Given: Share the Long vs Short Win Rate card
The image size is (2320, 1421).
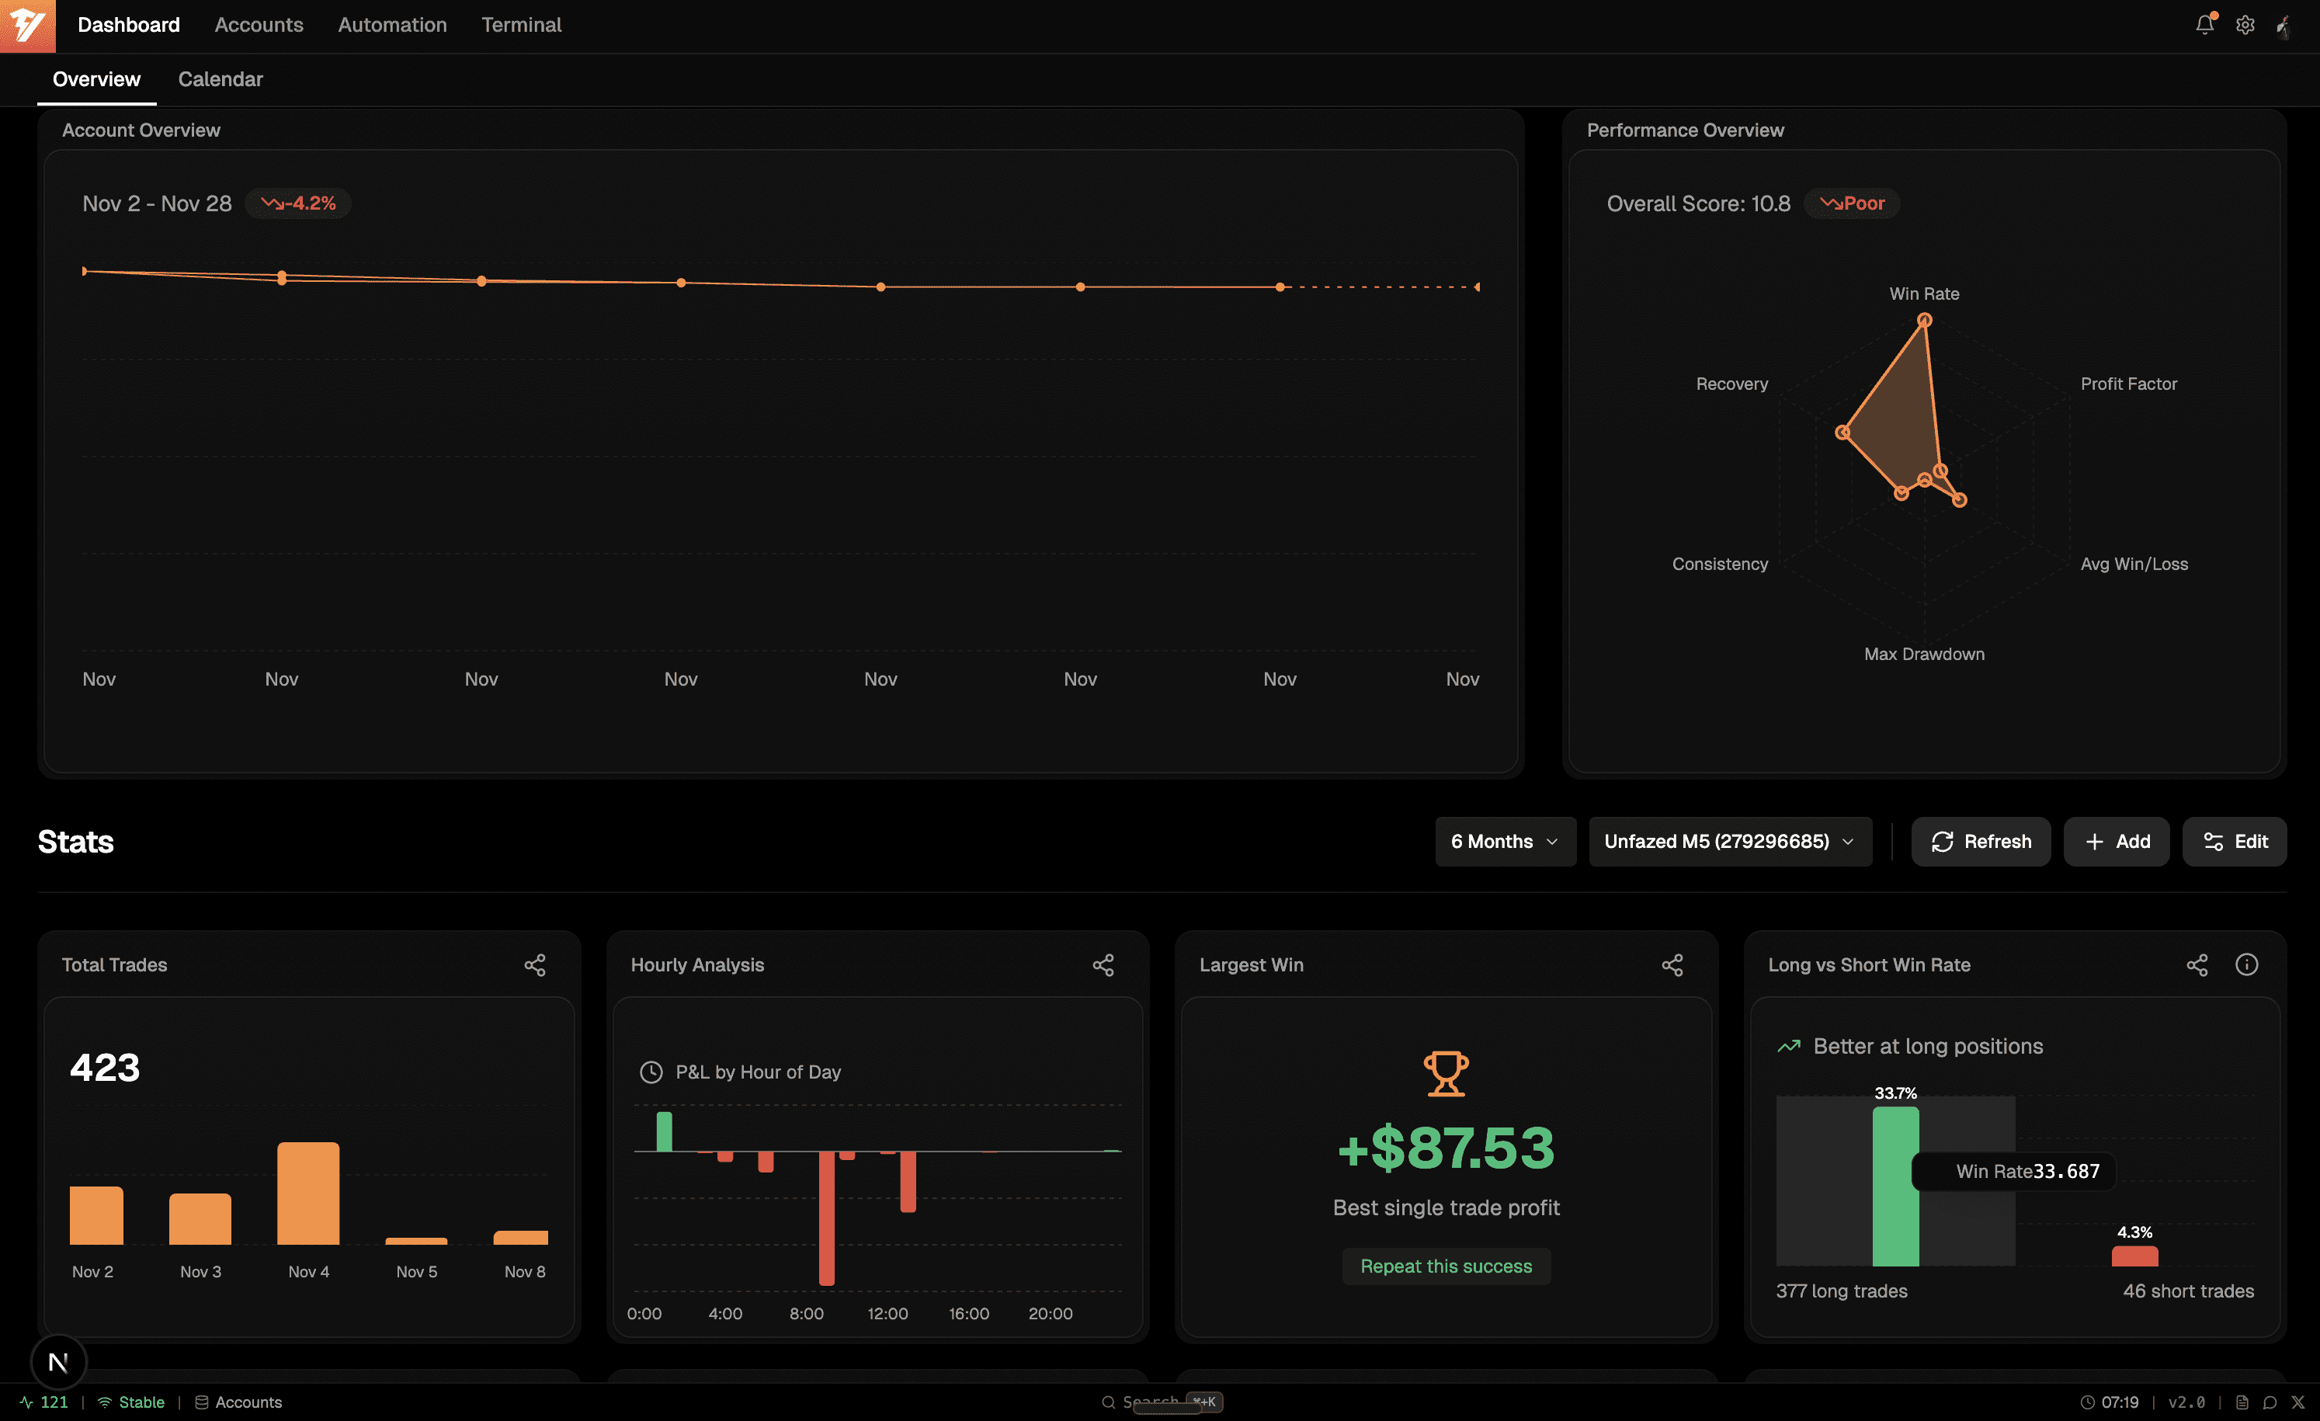Looking at the screenshot, I should tap(2197, 964).
